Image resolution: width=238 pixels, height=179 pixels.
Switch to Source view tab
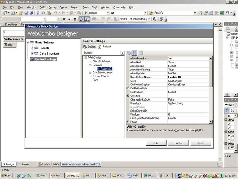[23, 164]
